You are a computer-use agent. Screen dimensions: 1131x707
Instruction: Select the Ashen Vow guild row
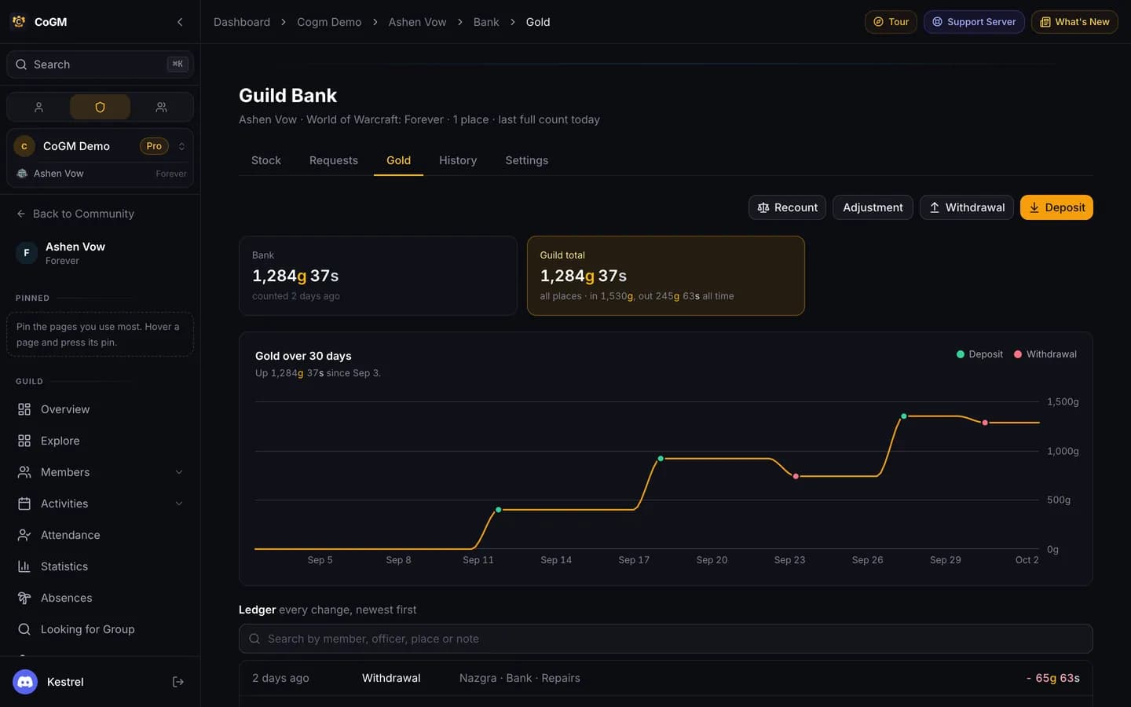[x=100, y=174]
